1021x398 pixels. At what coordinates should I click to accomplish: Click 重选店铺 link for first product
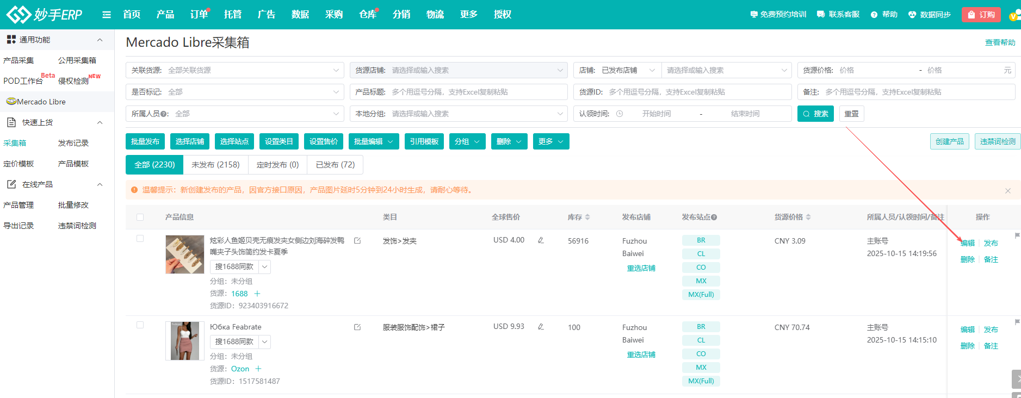pyautogui.click(x=641, y=268)
